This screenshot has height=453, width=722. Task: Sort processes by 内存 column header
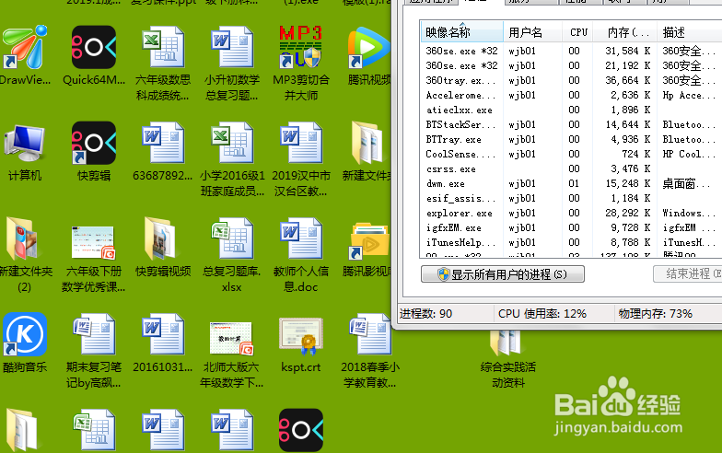click(625, 32)
